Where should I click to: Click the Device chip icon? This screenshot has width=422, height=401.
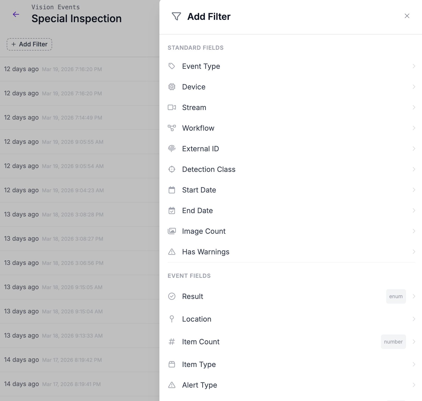(172, 87)
